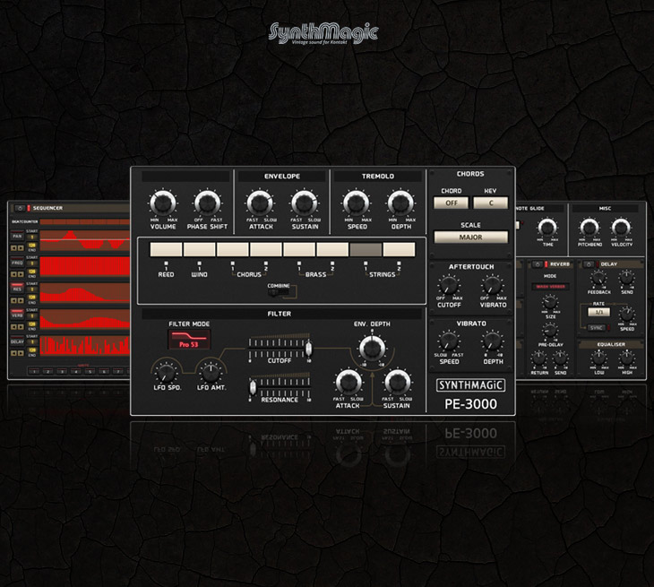This screenshot has width=654, height=587.
Task: Click the Delay Send knob
Action: tap(626, 278)
